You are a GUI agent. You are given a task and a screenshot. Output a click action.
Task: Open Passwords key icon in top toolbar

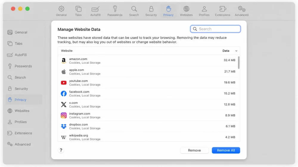(115, 9)
